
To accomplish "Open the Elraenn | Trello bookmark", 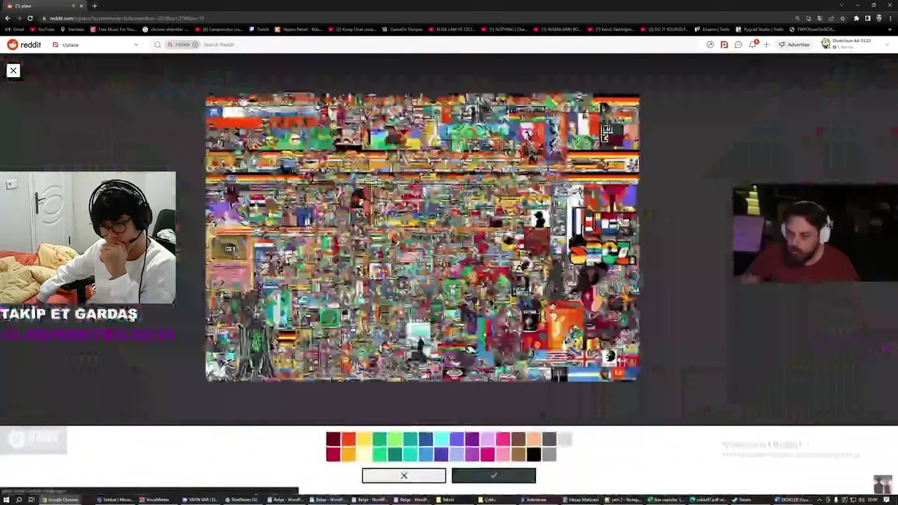I will (712, 29).
